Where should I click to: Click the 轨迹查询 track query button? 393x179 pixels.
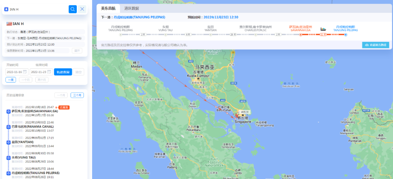pos(63,72)
